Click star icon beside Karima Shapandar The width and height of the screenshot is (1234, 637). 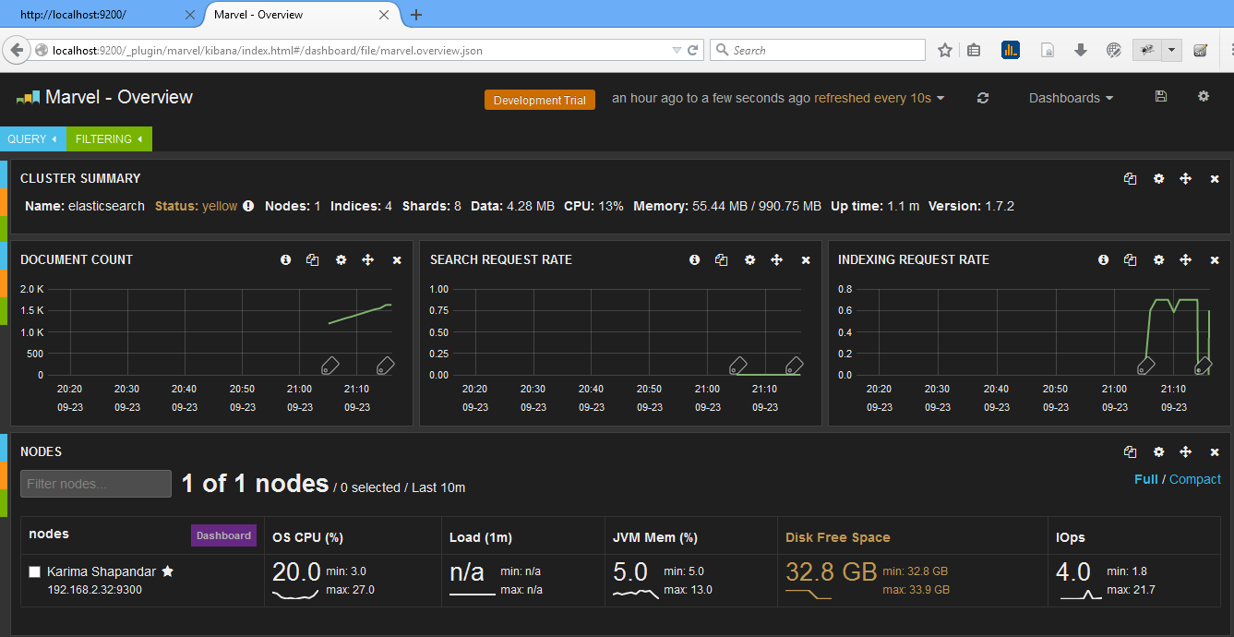tap(167, 571)
